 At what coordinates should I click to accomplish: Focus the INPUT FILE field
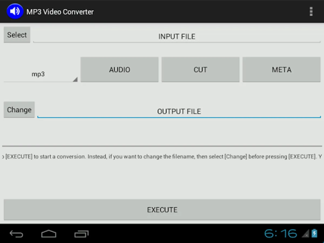coord(177,36)
